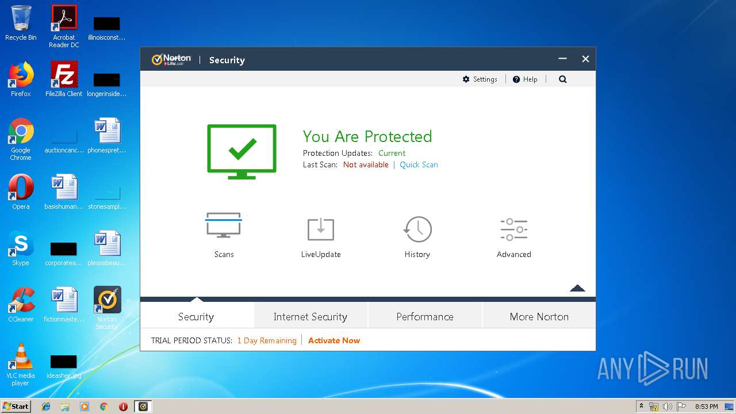This screenshot has width=736, height=414.
Task: Click the Last Scan Not available text
Action: pos(366,164)
